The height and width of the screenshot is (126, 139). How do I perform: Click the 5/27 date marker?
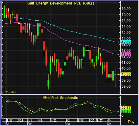pyautogui.click(x=99, y=120)
